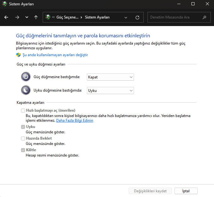Click the UAC shield icon
Screen dimensions: 214x197
19,55
